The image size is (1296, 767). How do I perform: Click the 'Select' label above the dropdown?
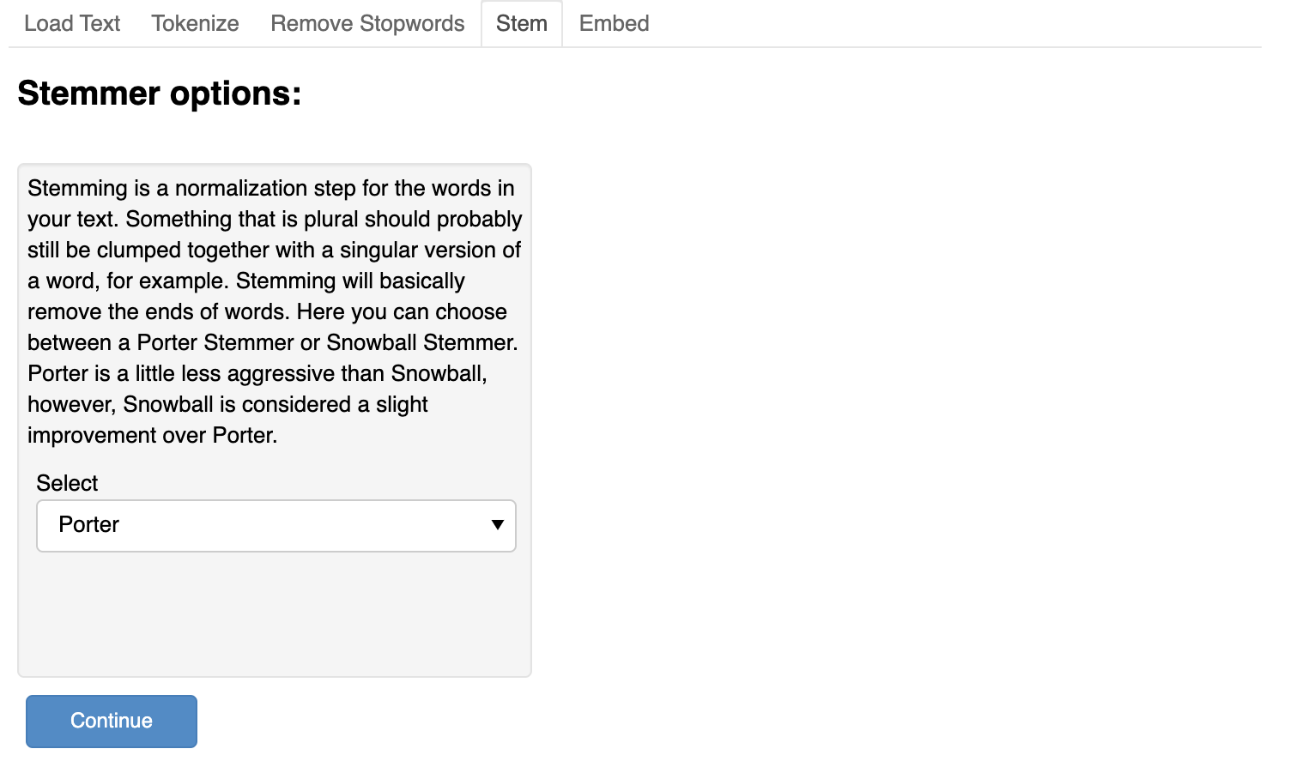point(67,483)
